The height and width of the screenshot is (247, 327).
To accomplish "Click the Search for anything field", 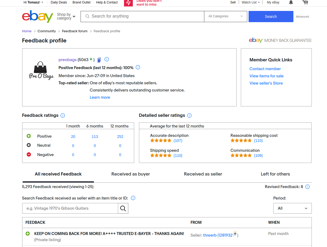I will 142,16.
